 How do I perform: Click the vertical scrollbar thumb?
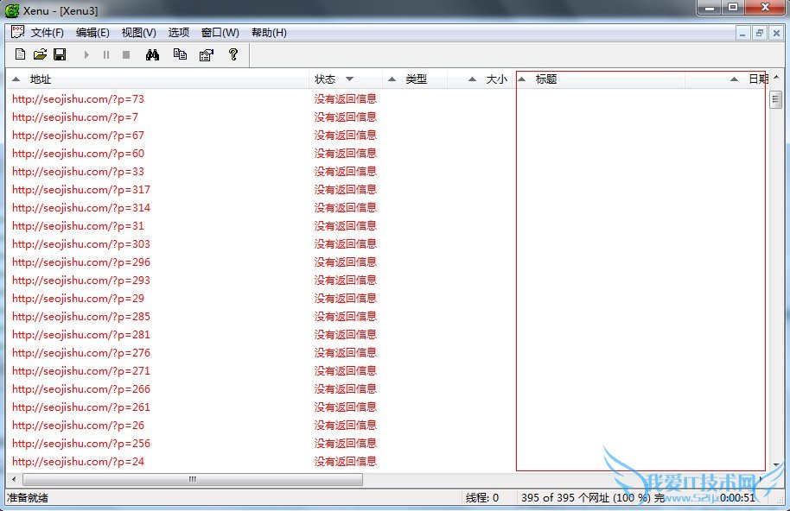tap(776, 99)
